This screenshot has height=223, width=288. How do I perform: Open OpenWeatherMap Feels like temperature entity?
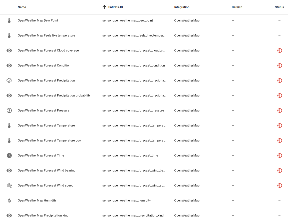(x=46, y=35)
